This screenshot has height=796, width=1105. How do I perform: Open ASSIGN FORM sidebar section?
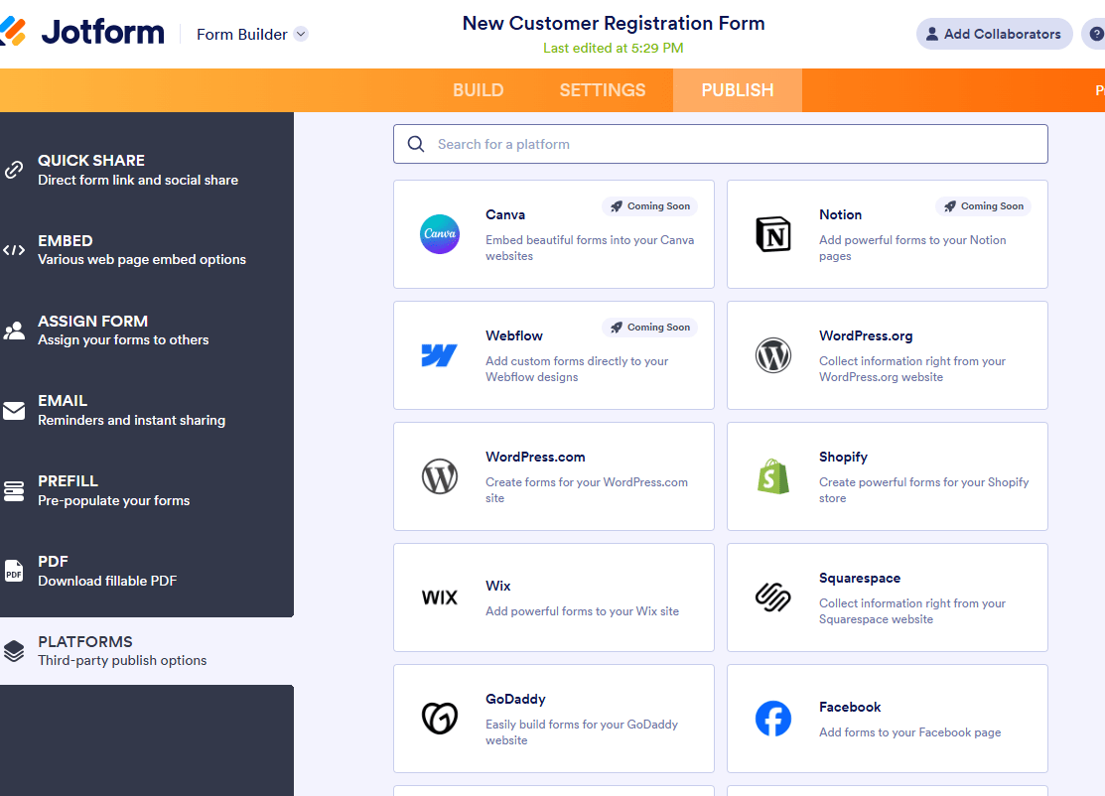click(147, 331)
